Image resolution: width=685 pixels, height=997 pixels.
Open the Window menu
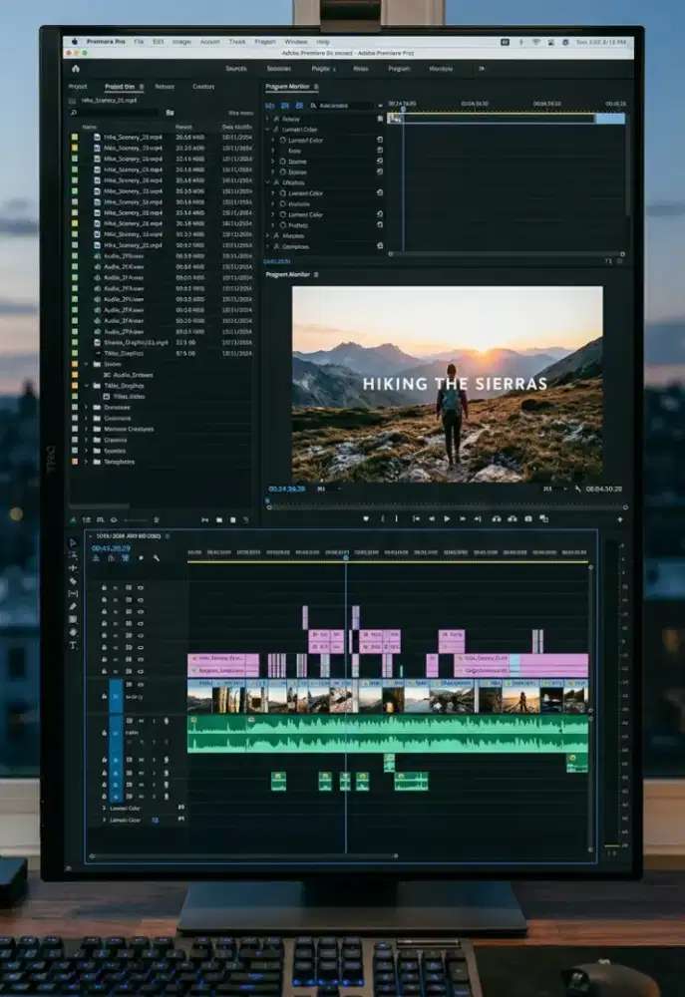296,42
